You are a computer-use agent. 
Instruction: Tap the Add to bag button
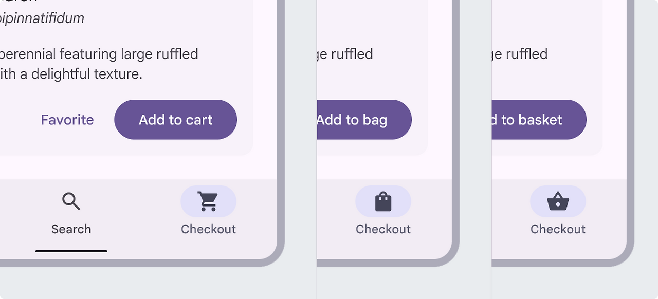coord(364,120)
